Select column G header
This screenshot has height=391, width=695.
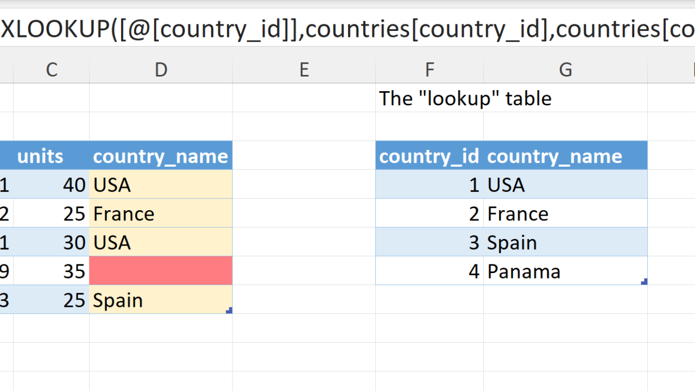565,70
